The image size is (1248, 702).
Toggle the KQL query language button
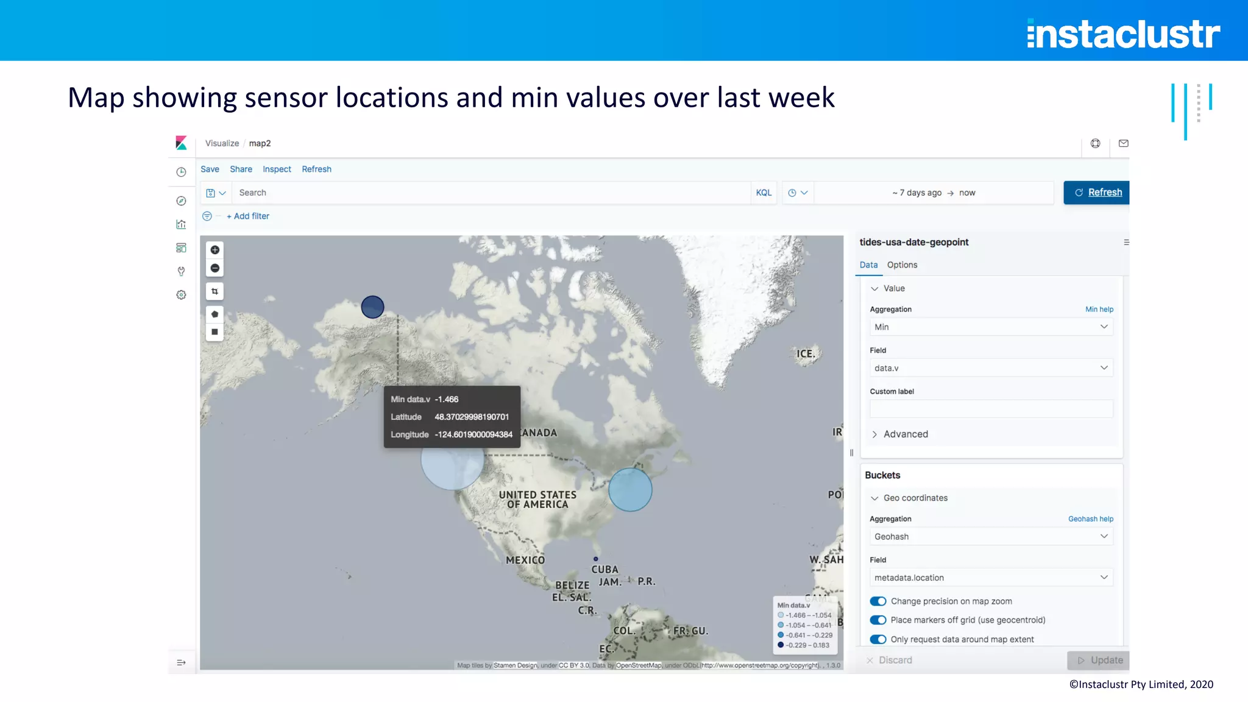coord(764,193)
